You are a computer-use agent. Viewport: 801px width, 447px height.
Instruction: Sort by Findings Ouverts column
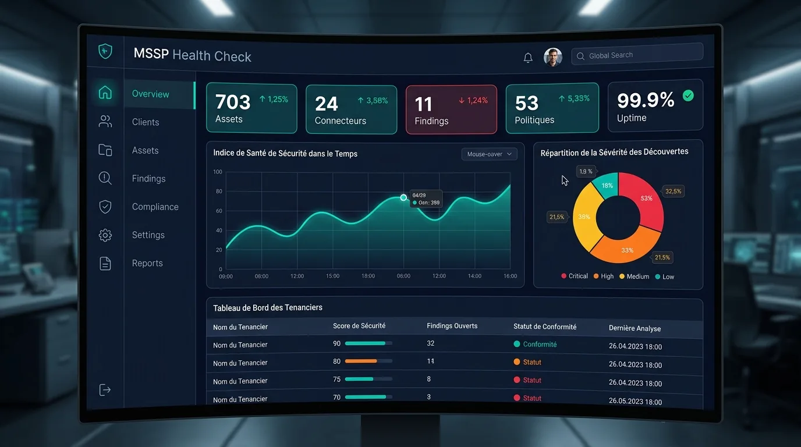pos(452,326)
